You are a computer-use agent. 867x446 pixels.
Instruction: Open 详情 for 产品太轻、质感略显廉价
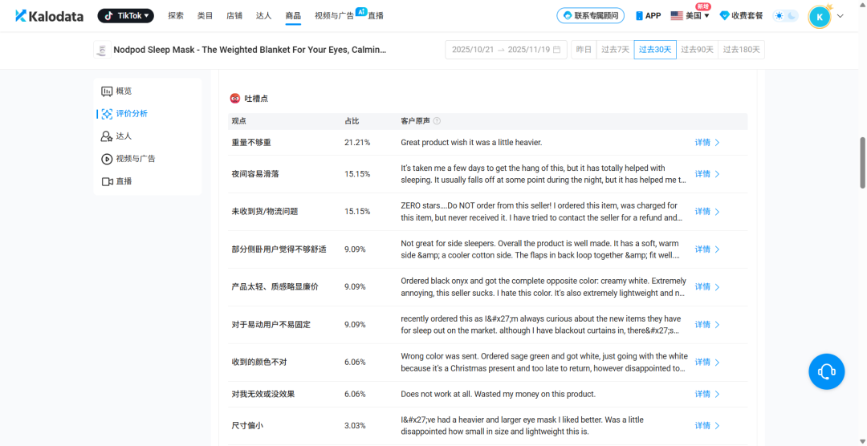707,287
